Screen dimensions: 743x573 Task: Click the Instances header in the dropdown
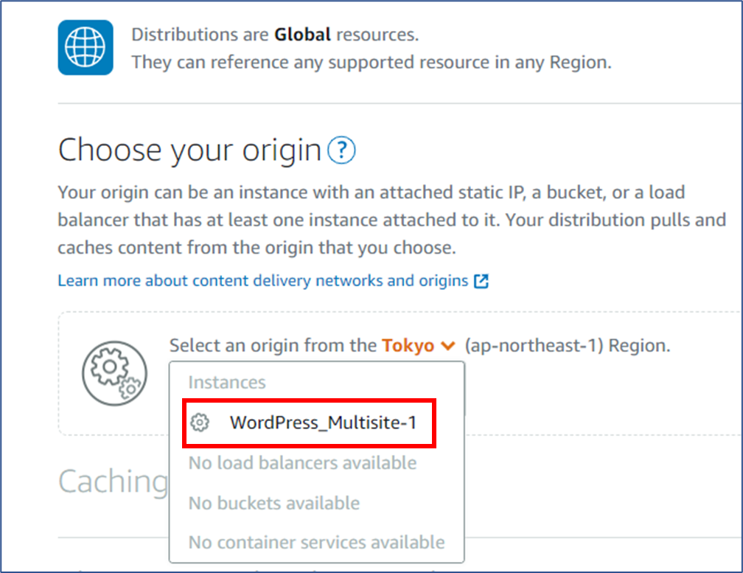click(227, 382)
